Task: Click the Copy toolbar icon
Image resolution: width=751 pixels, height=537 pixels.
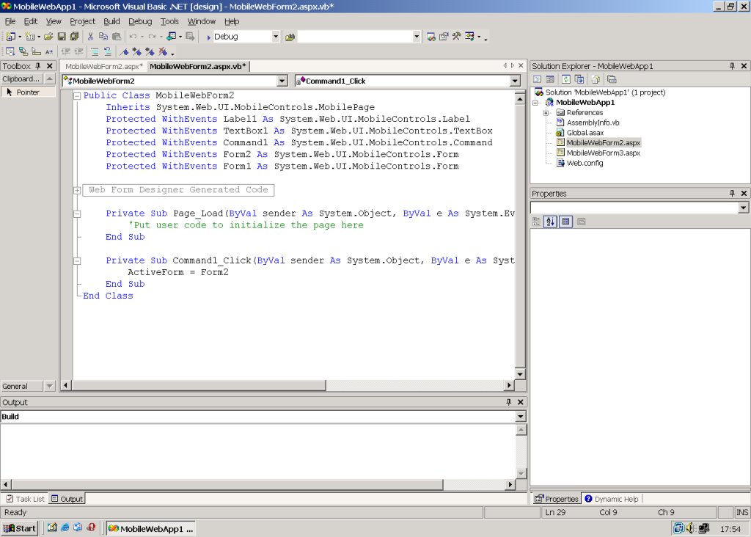Action: pos(103,37)
